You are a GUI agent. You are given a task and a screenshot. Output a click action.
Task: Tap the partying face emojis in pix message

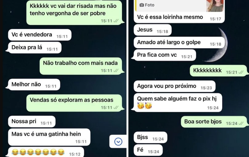[x=144, y=106]
